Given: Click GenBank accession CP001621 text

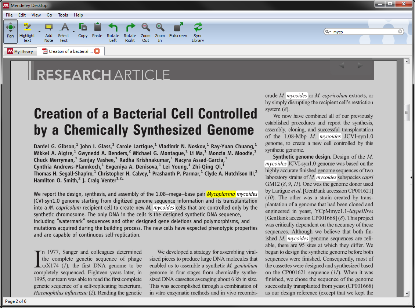Looking at the screenshot, I should pos(338,191).
